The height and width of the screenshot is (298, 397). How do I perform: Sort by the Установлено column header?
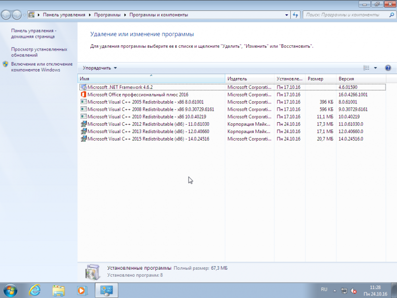(x=290, y=79)
